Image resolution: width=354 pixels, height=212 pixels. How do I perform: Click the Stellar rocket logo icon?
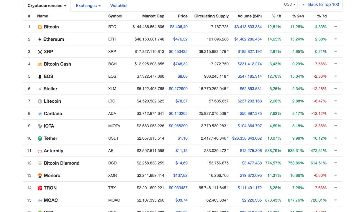pyautogui.click(x=40, y=89)
